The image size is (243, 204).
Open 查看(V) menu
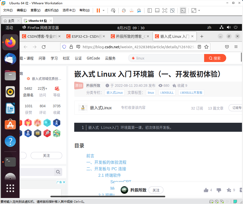click(x=36, y=10)
